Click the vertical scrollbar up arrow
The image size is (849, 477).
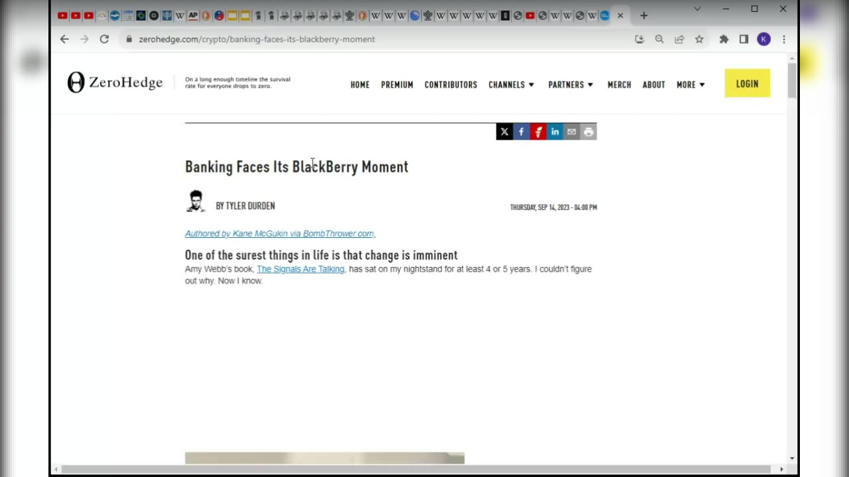[792, 59]
